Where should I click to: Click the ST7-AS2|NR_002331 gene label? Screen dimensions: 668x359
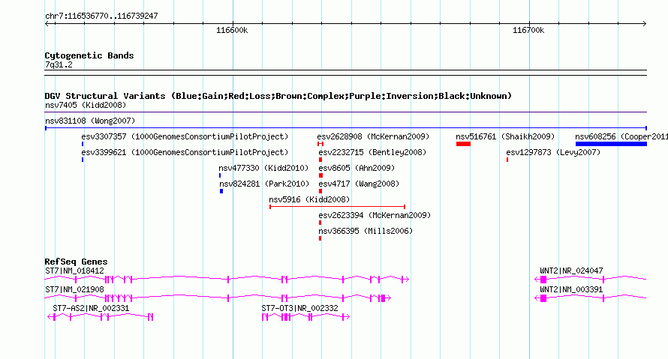91,308
